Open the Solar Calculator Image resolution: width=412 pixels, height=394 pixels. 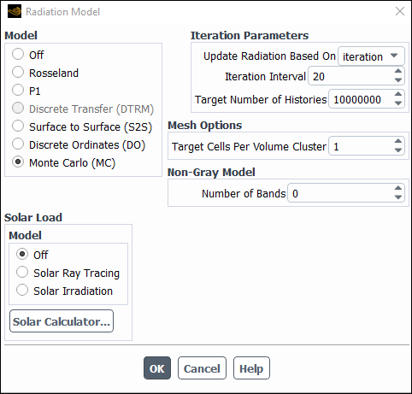[x=62, y=321]
